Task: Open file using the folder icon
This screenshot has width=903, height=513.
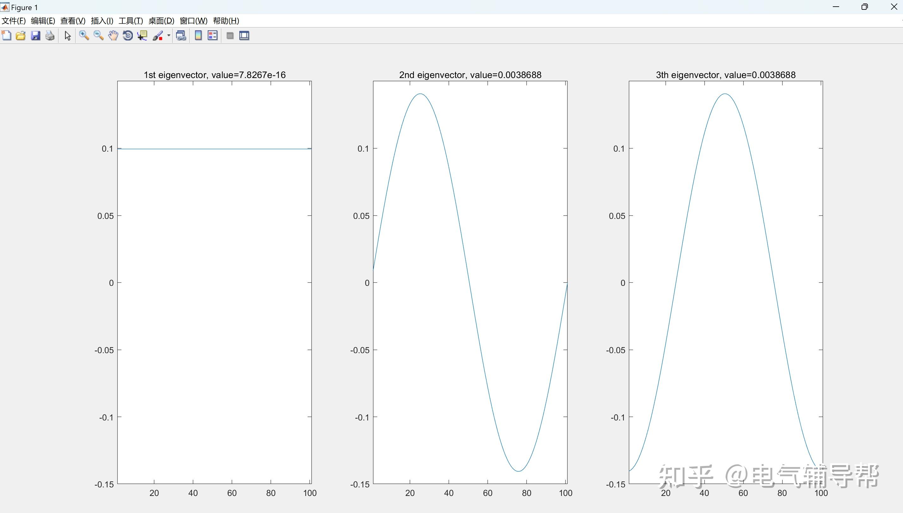Action: pyautogui.click(x=21, y=36)
